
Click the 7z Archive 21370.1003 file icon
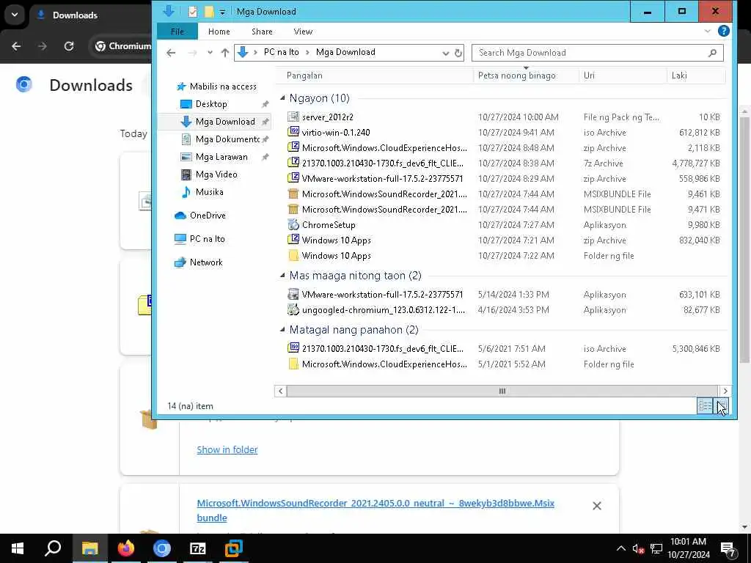point(293,163)
